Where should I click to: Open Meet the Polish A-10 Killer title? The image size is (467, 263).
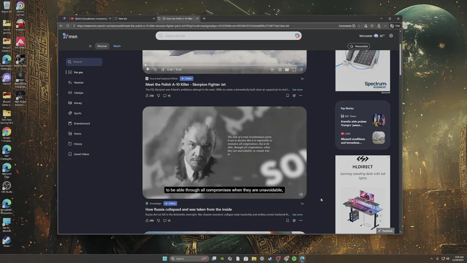[x=186, y=84]
